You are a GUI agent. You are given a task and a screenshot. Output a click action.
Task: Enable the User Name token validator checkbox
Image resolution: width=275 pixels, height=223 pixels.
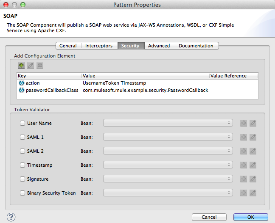coord(22,123)
